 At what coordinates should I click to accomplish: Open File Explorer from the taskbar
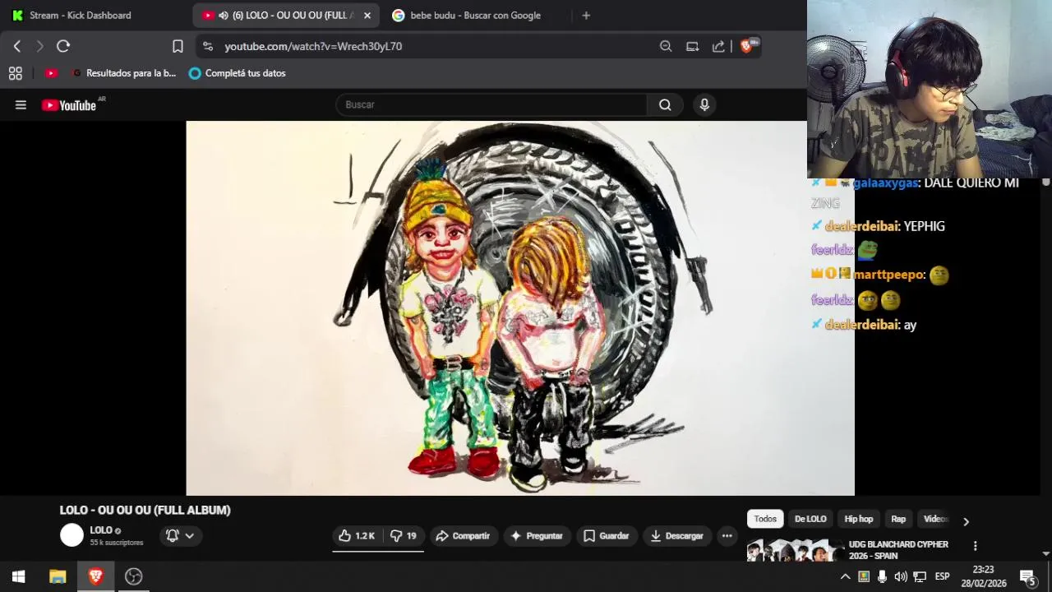58,576
